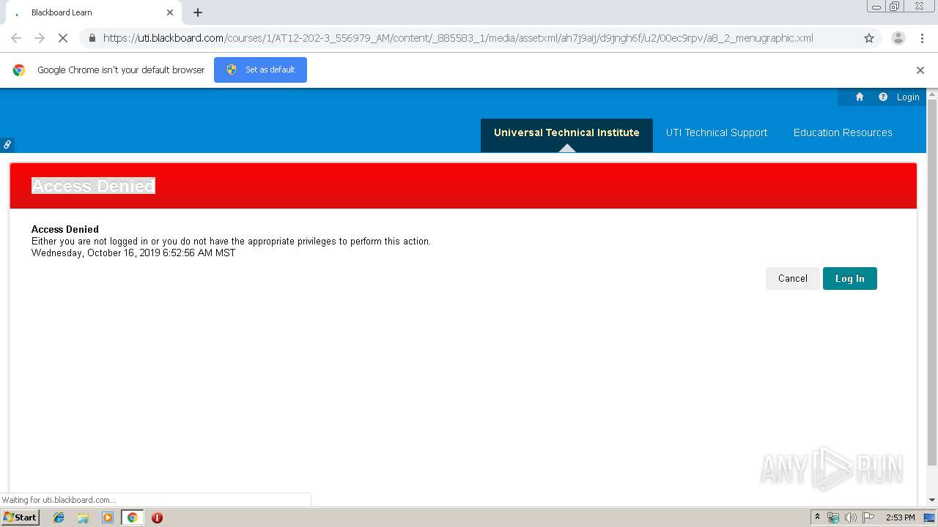Open Chrome three-dot menu
938x527 pixels.
[922, 38]
